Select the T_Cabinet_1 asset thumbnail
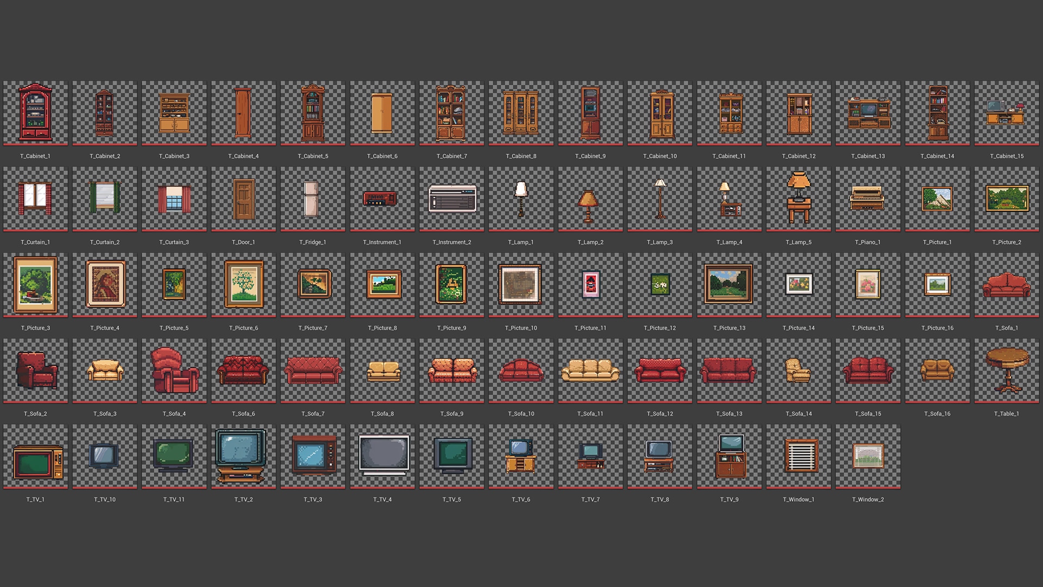The image size is (1043, 587). (35, 113)
